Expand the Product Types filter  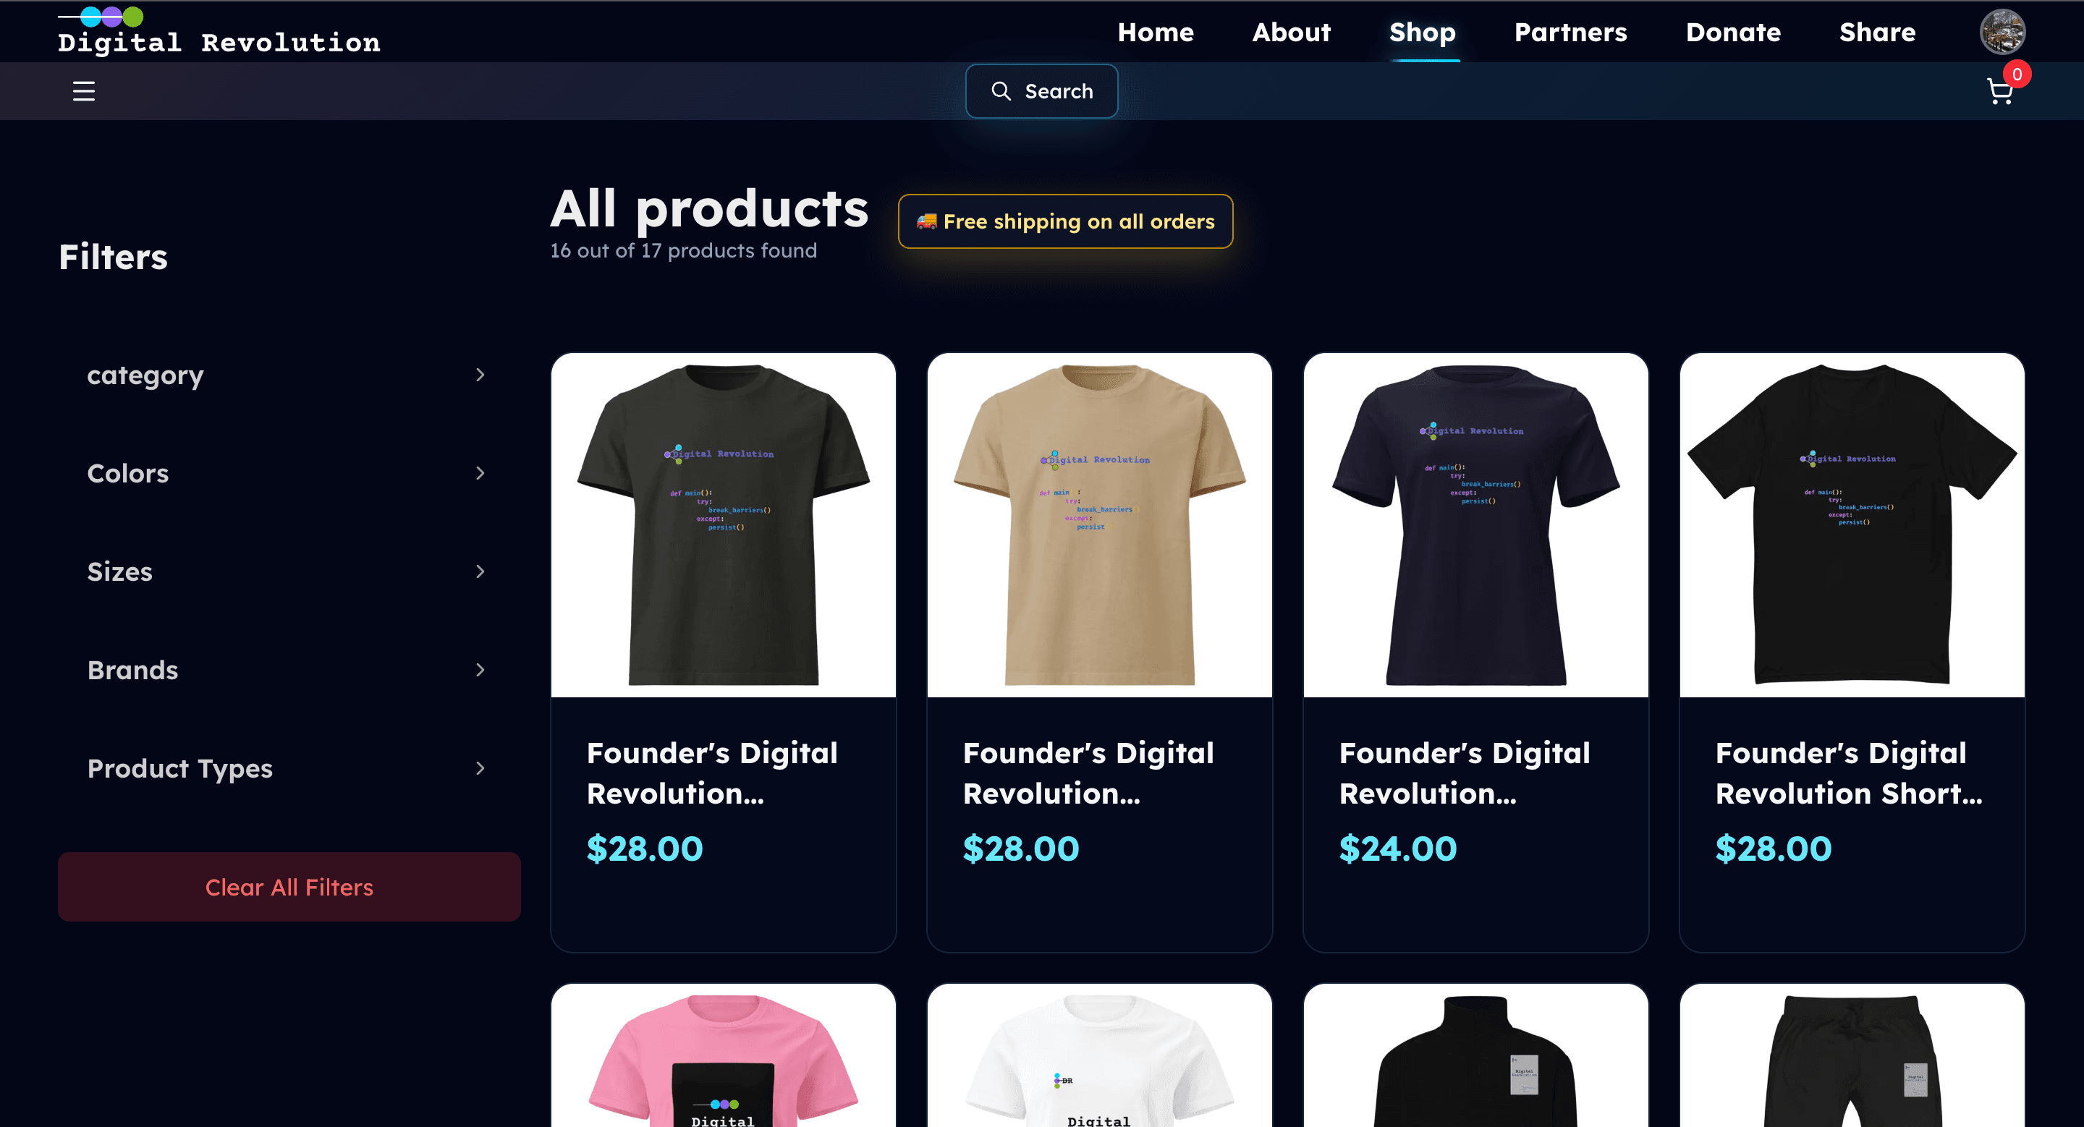[289, 768]
